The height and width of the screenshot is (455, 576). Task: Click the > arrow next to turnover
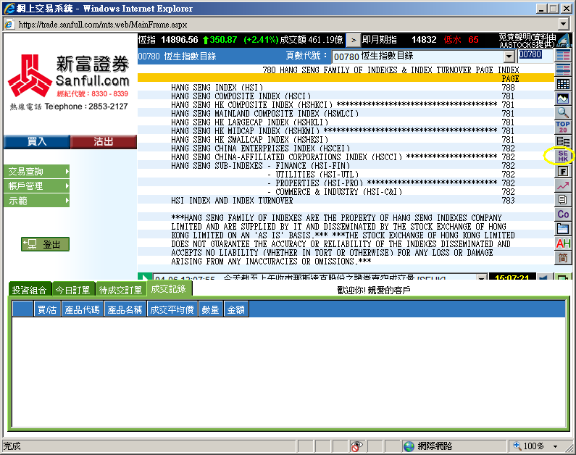(x=354, y=40)
